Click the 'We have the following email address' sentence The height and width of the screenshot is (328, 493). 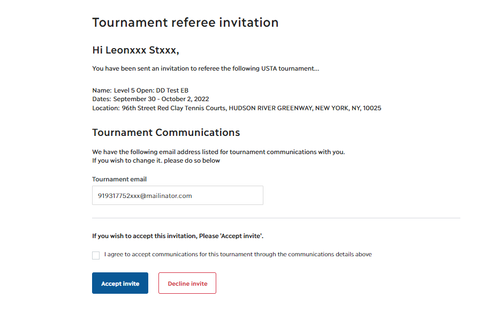click(x=218, y=152)
